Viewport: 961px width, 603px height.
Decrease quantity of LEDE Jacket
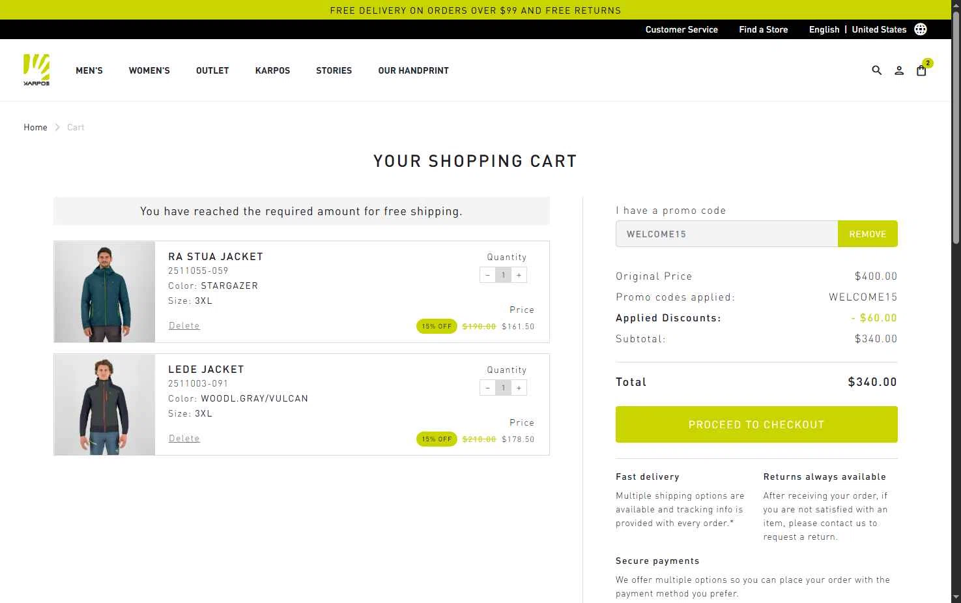pos(487,388)
